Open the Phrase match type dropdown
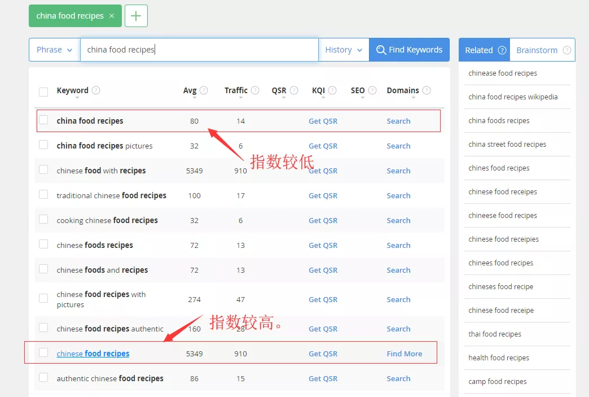The height and width of the screenshot is (397, 589). (54, 50)
